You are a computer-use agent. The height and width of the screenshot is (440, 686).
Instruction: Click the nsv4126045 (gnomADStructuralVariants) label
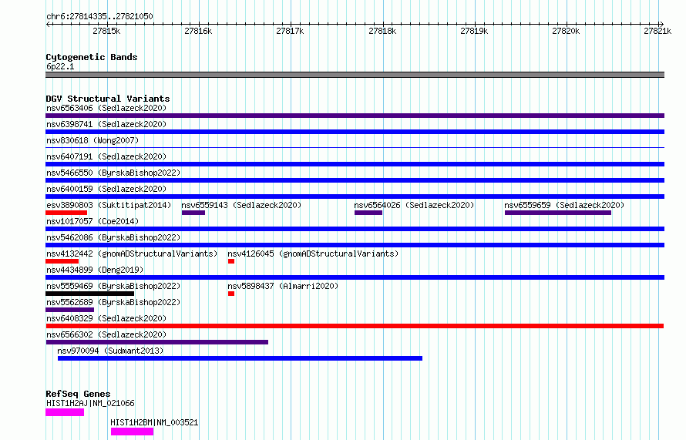pos(313,254)
